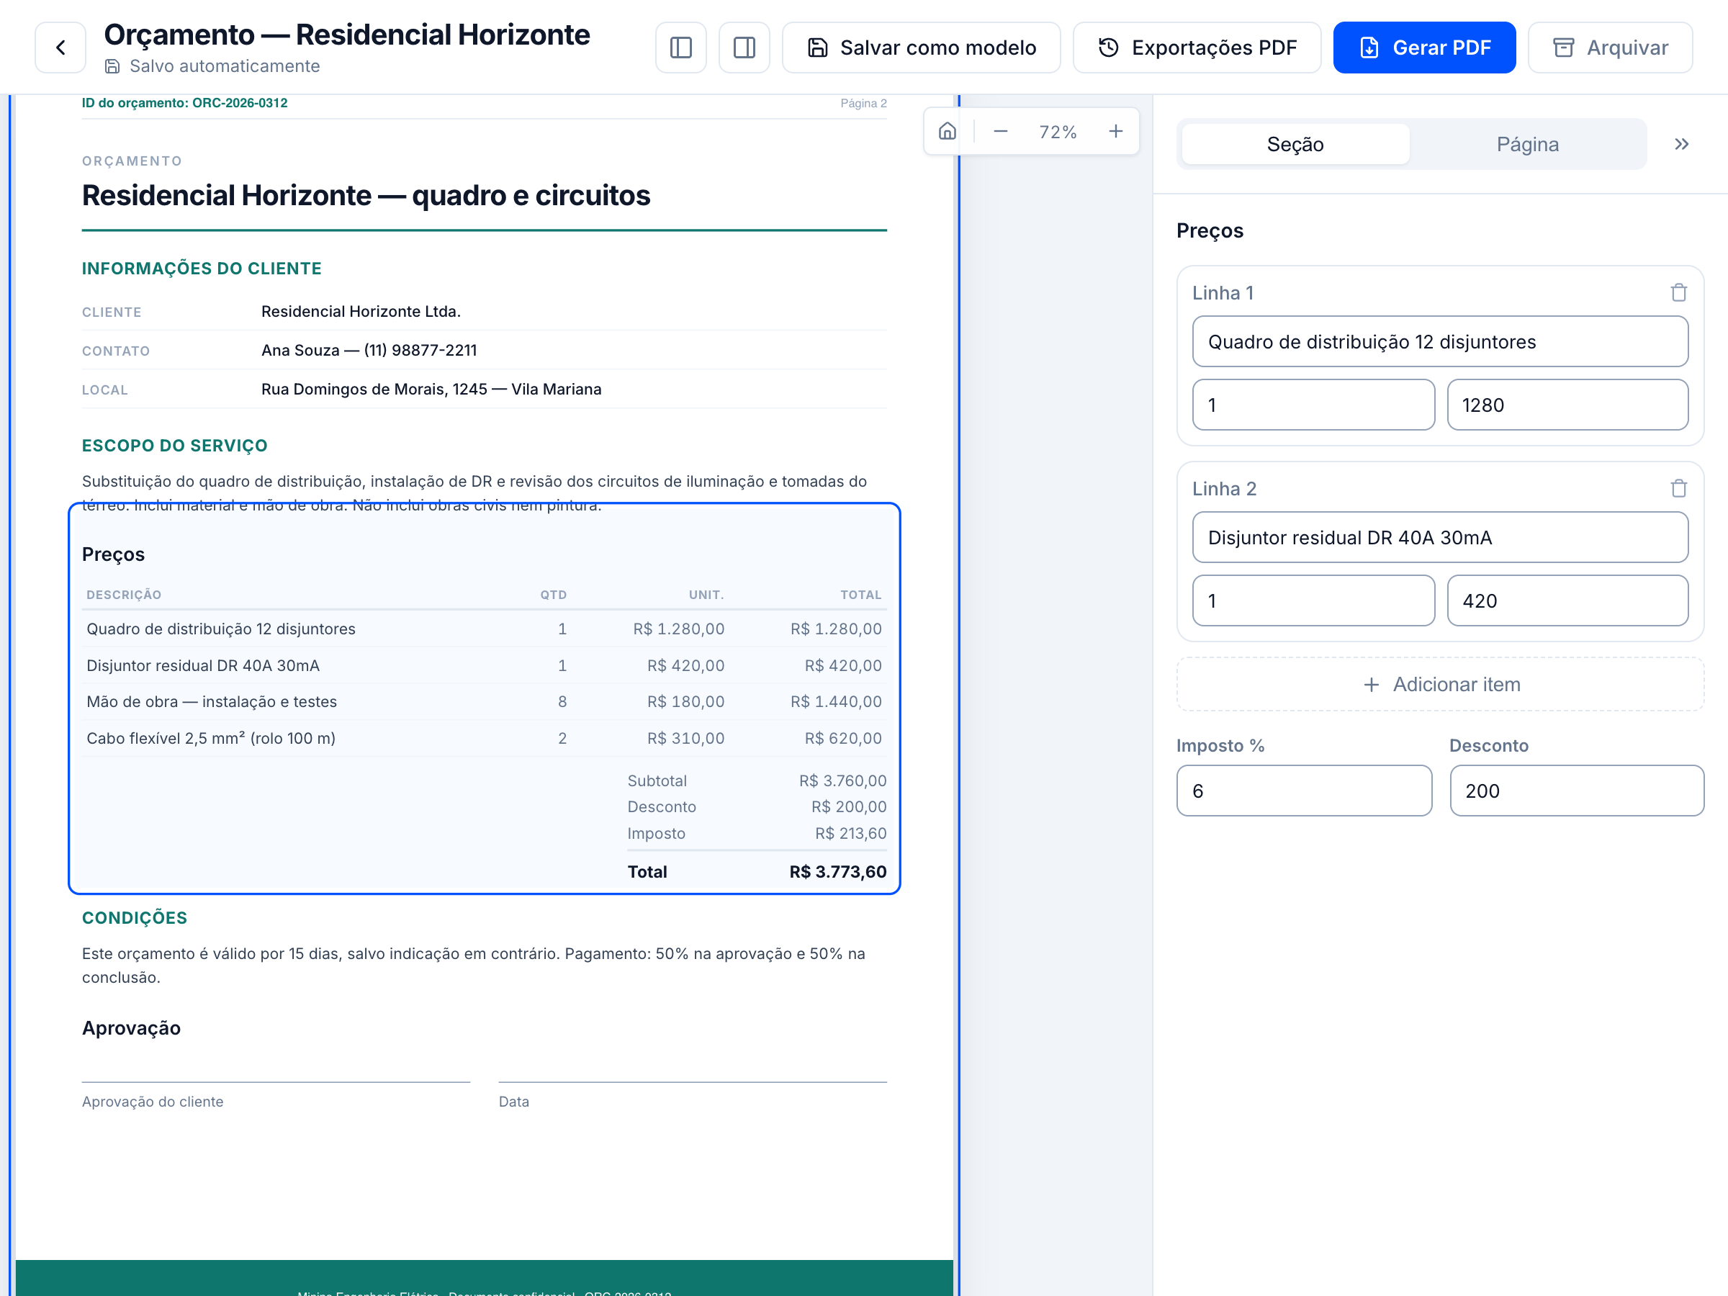
Task: Click the Aprovação do cliente signature line
Action: pos(276,1083)
